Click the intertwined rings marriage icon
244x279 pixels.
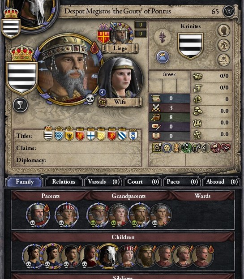[103, 102]
